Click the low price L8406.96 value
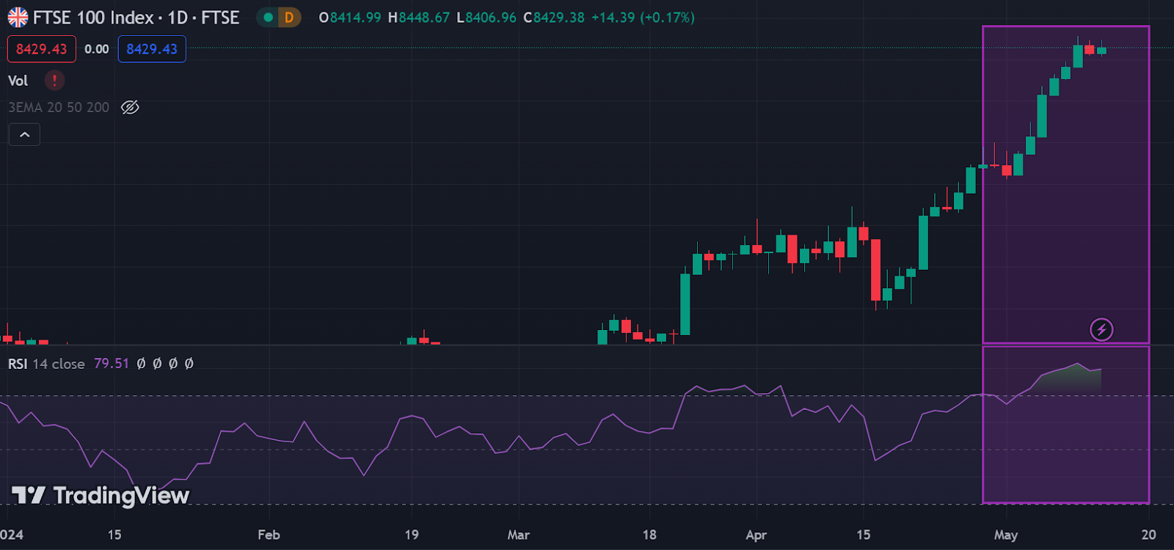The height and width of the screenshot is (550, 1174). click(x=486, y=18)
